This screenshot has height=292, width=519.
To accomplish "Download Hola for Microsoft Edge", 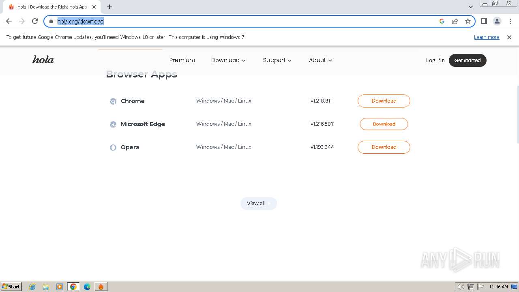I will click(x=384, y=124).
